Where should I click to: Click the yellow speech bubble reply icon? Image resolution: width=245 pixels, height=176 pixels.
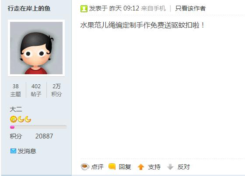(x=112, y=166)
